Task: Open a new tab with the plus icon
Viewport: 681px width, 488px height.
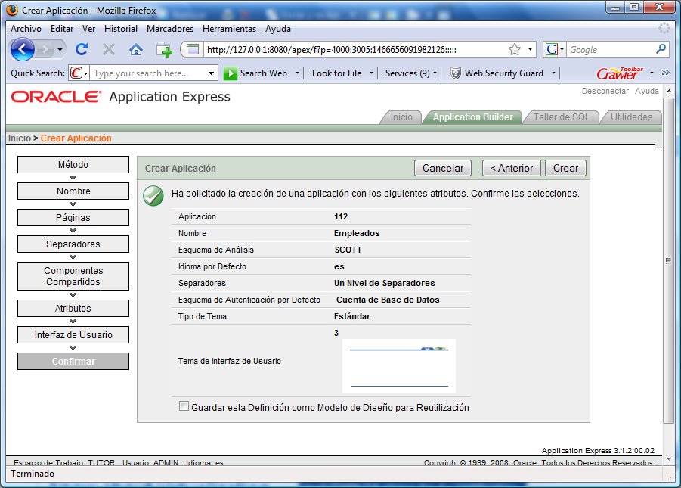Action: [x=164, y=50]
